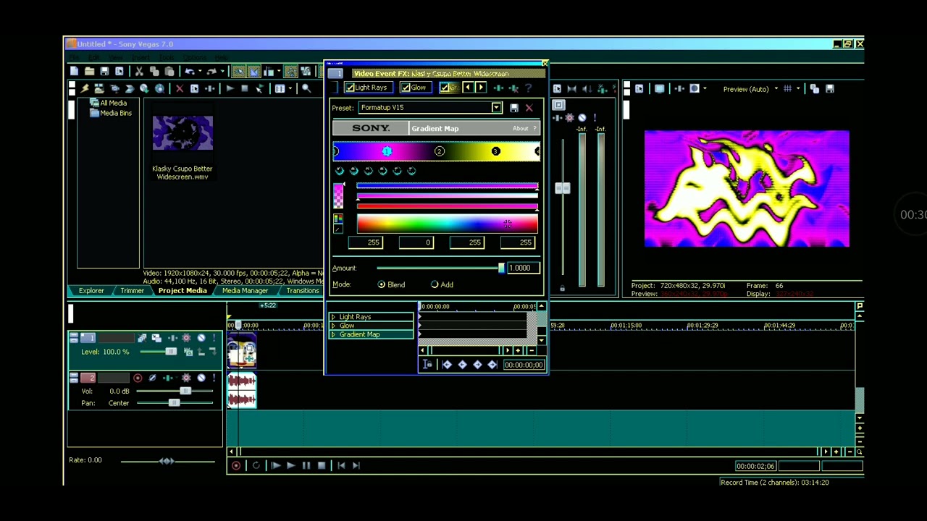This screenshot has height=521, width=927.
Task: Switch to the Trimmer tab
Action: (x=132, y=290)
